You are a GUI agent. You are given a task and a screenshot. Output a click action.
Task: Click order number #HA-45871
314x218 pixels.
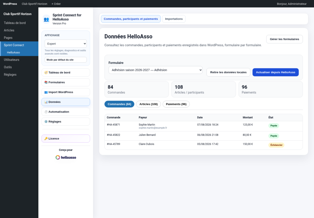coord(113,124)
